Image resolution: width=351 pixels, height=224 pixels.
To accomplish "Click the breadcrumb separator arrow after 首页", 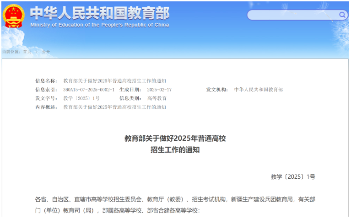I will 37,52.
